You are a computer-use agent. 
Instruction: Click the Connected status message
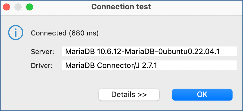pos(65,33)
